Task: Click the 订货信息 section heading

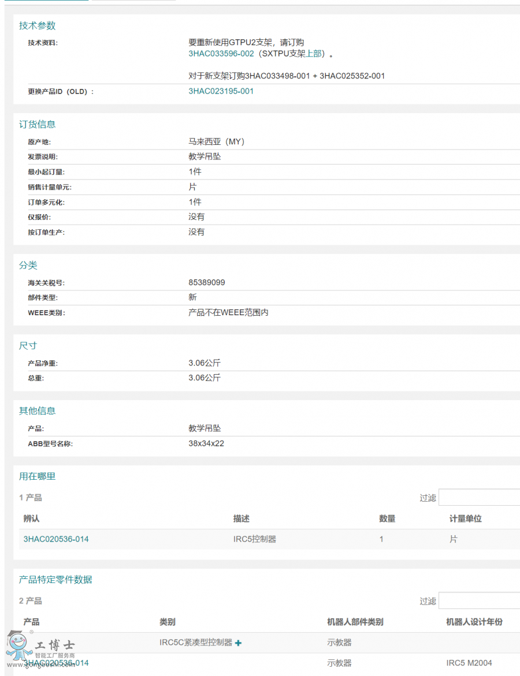Action: pos(37,124)
